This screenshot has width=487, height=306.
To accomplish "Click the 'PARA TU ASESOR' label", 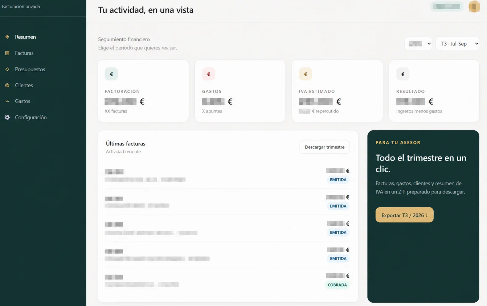I will click(x=398, y=142).
